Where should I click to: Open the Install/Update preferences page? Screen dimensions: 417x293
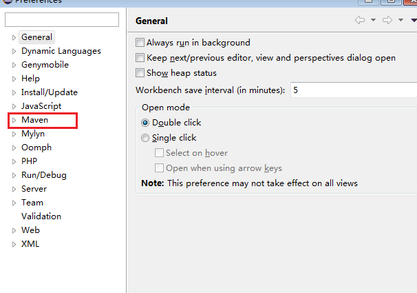click(50, 92)
